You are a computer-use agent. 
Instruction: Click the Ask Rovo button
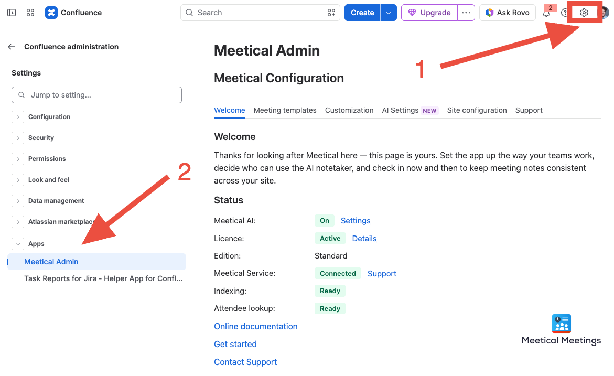[x=508, y=13]
